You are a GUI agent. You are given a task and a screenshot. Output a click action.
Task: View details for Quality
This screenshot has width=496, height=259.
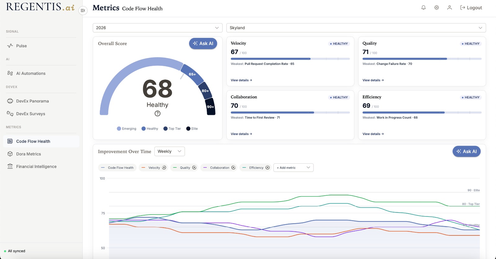(373, 80)
